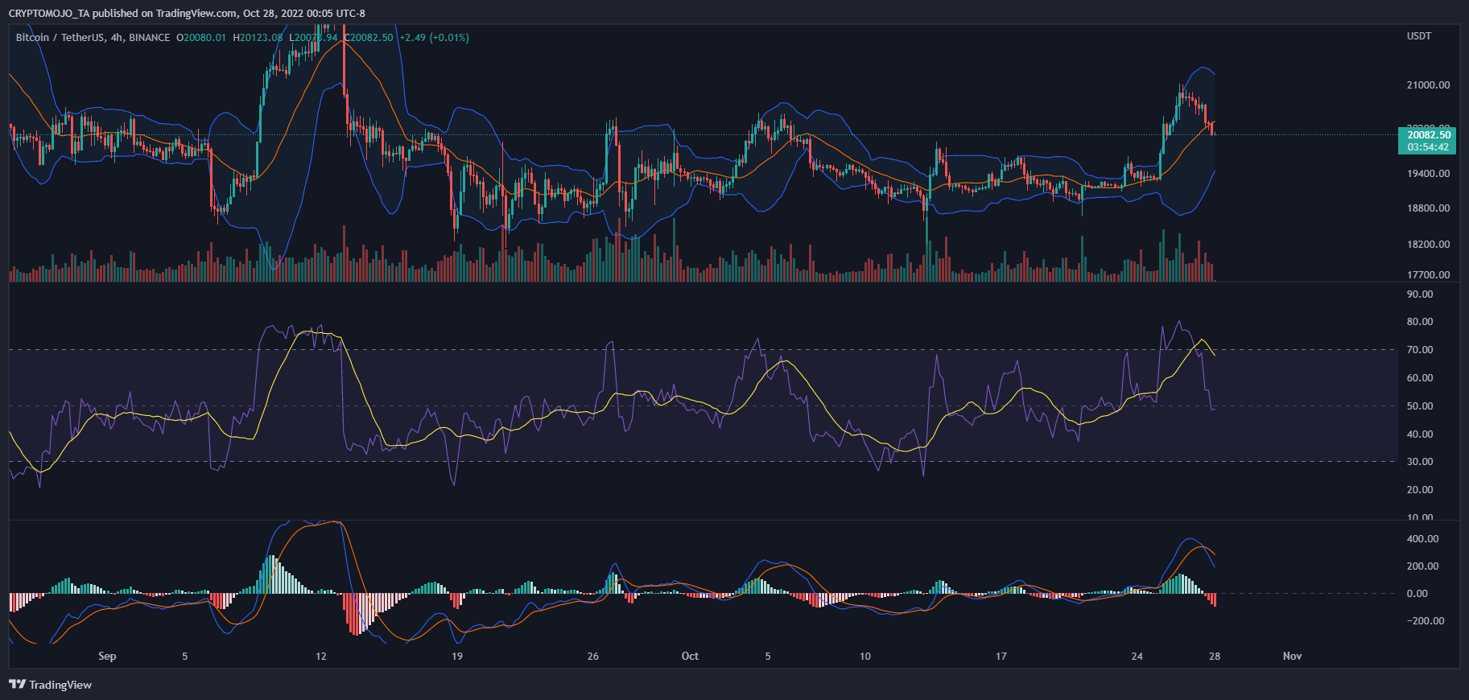Screen dimensions: 1469x700
Task: Click the "USDT" currency label on the price axis
Action: click(x=1419, y=36)
